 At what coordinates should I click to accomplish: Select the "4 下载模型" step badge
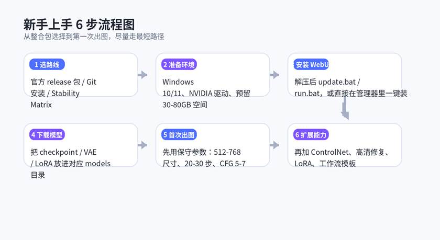(x=47, y=135)
